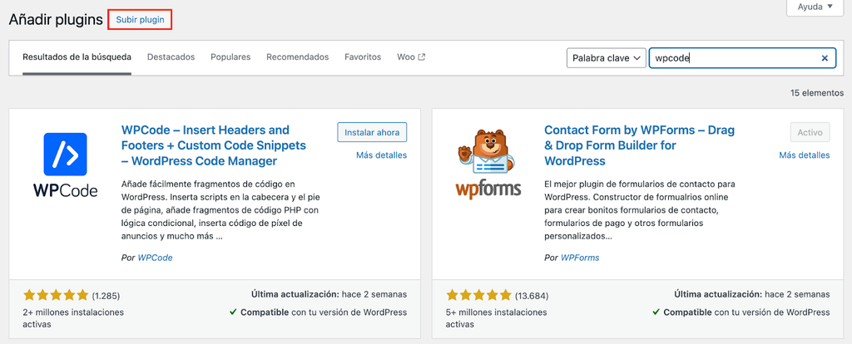Open Más detalles for the WPForms plugin
Viewport: 852px width, 344px height.
805,155
